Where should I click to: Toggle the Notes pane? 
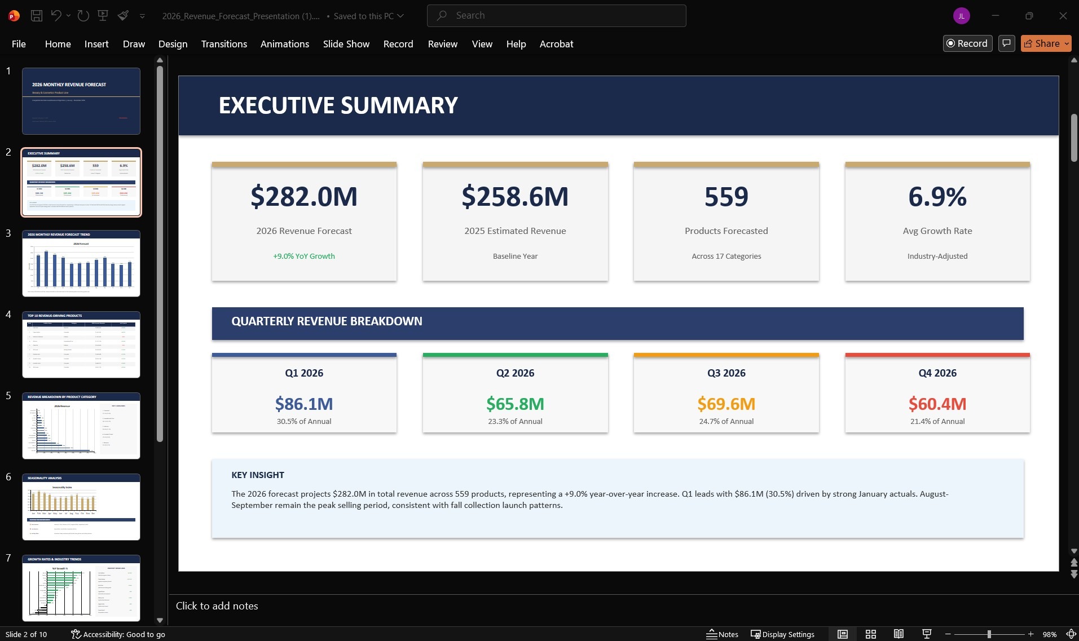point(724,634)
